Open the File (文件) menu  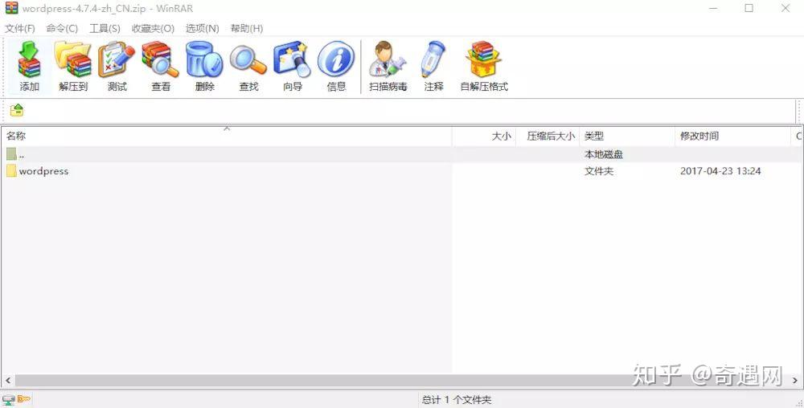click(20, 29)
